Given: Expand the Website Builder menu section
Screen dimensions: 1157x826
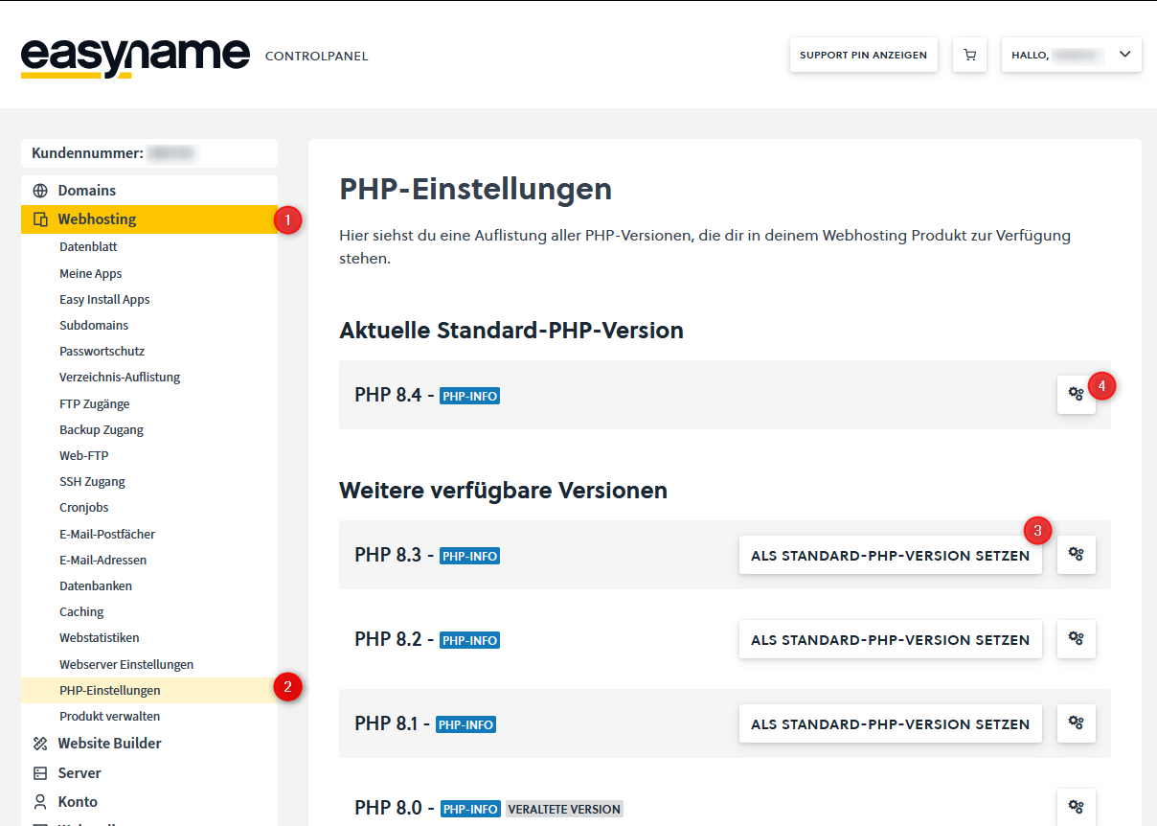Looking at the screenshot, I should [x=109, y=744].
